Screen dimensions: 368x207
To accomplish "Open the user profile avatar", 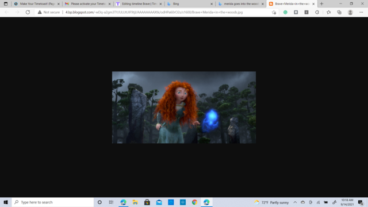I will (350, 12).
